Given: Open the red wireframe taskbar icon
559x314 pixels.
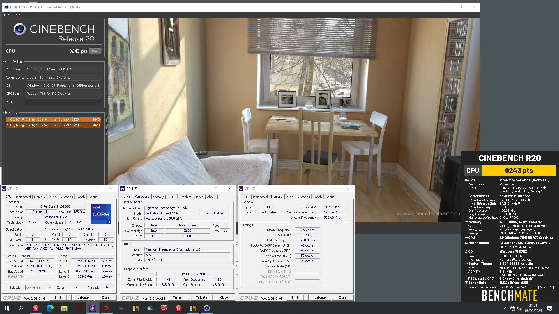Looking at the screenshot, I should [x=79, y=308].
